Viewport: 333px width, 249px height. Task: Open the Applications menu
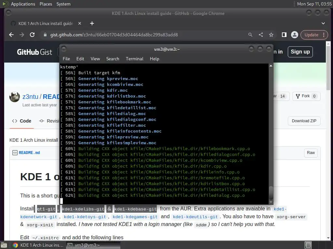[23, 4]
